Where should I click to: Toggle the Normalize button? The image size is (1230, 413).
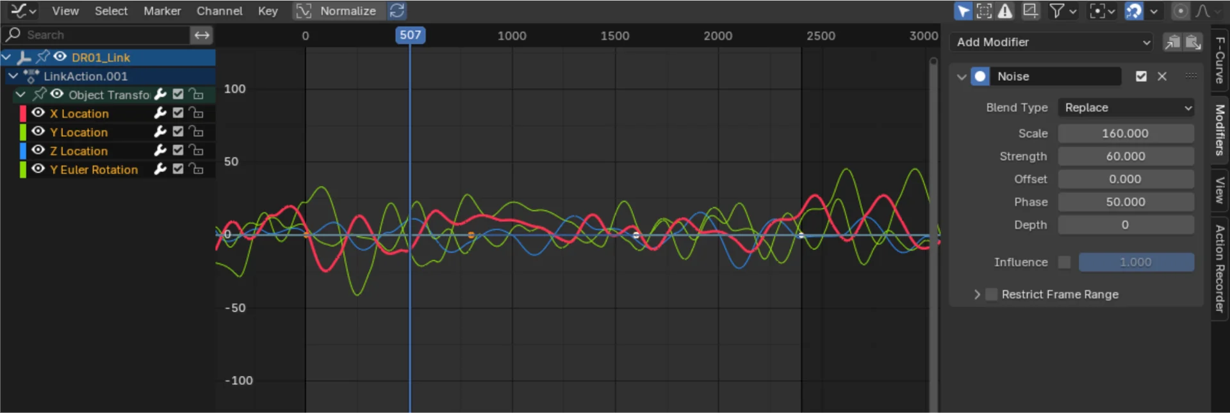tap(339, 11)
